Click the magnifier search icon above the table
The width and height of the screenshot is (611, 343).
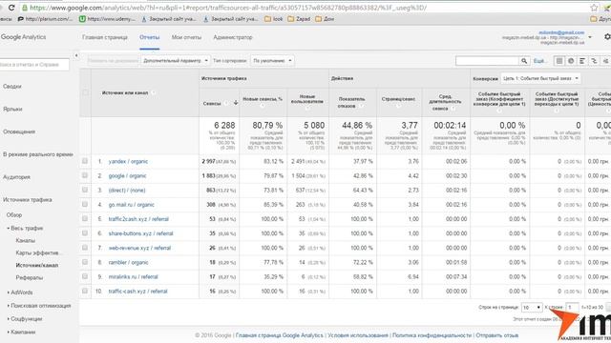524,61
